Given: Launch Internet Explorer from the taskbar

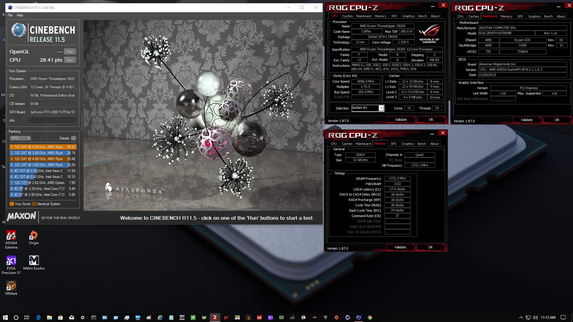Looking at the screenshot, I should point(160,318).
